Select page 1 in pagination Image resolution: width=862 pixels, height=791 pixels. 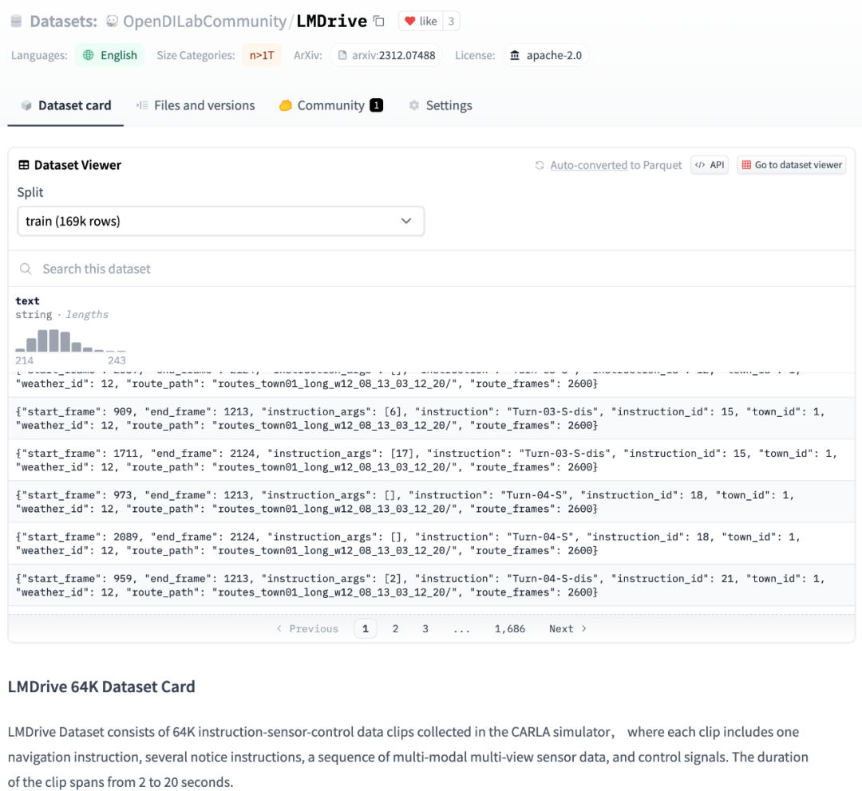coord(366,628)
